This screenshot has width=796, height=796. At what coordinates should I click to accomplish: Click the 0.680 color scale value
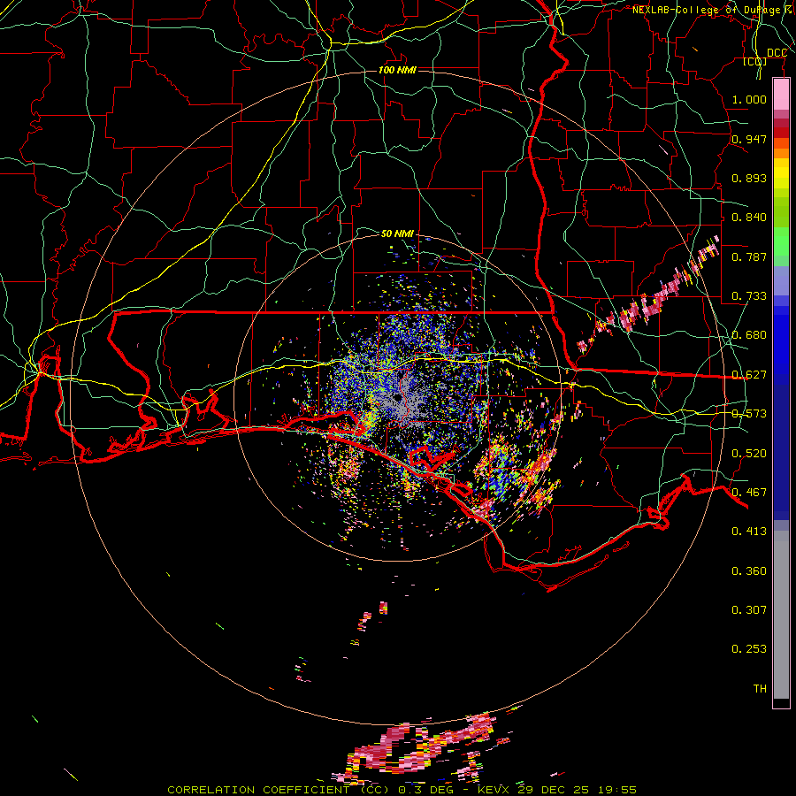tap(749, 335)
